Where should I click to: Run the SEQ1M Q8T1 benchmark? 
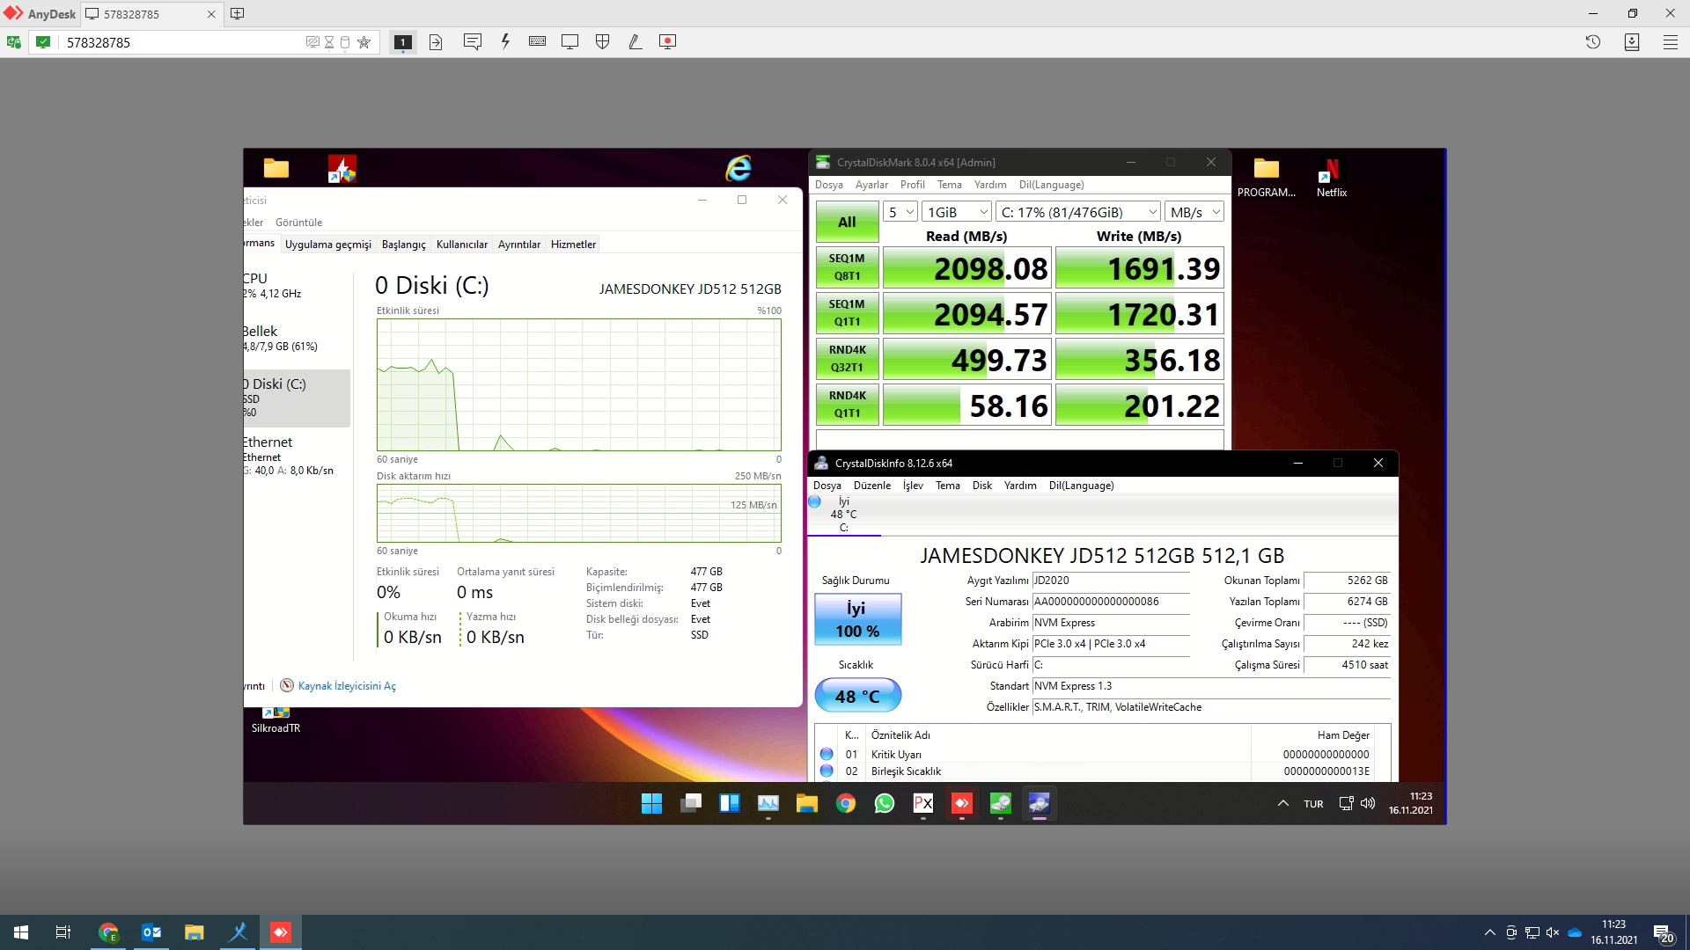point(847,267)
